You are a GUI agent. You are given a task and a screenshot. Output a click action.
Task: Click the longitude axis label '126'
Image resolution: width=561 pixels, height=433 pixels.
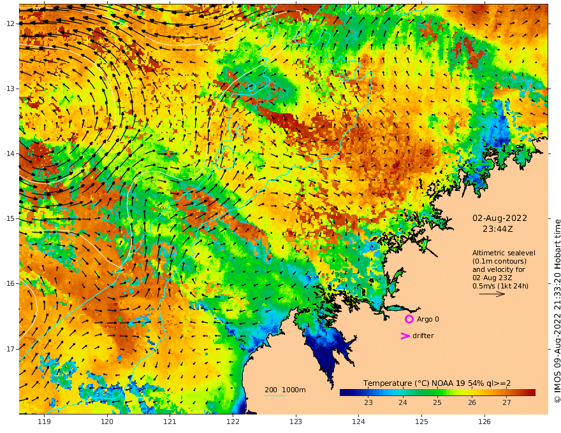coord(484,422)
